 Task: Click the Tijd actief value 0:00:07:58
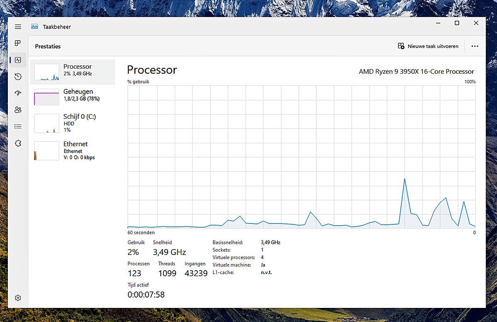[x=146, y=295]
